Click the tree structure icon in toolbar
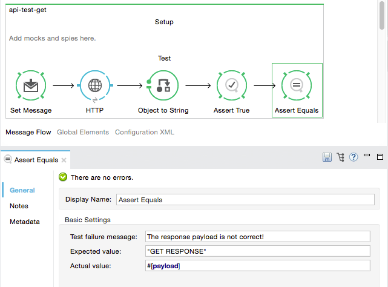This screenshot has height=287, width=388. point(340,157)
